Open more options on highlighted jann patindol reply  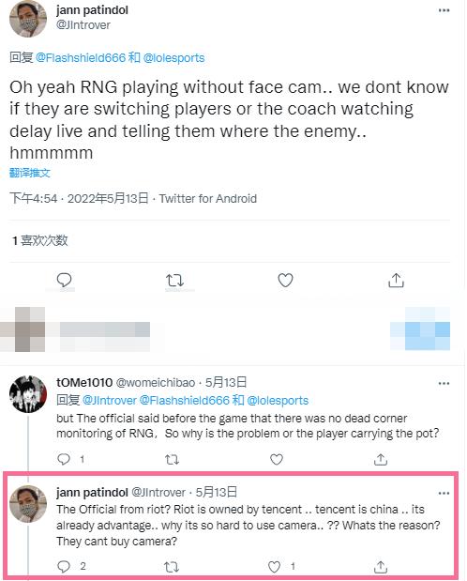(x=444, y=493)
